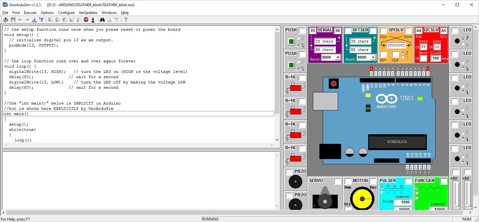Click the find next text icon
This screenshot has height=222, width=479.
[109, 20]
